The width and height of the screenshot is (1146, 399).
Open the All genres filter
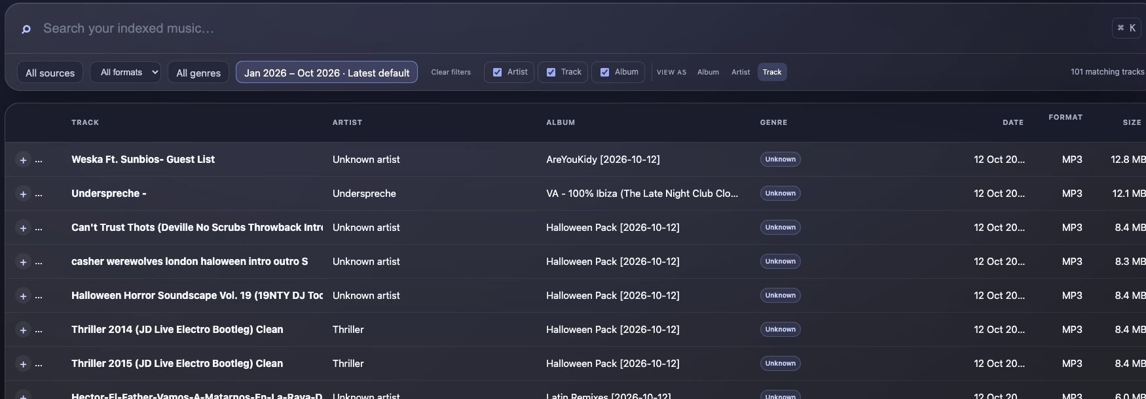pyautogui.click(x=198, y=73)
